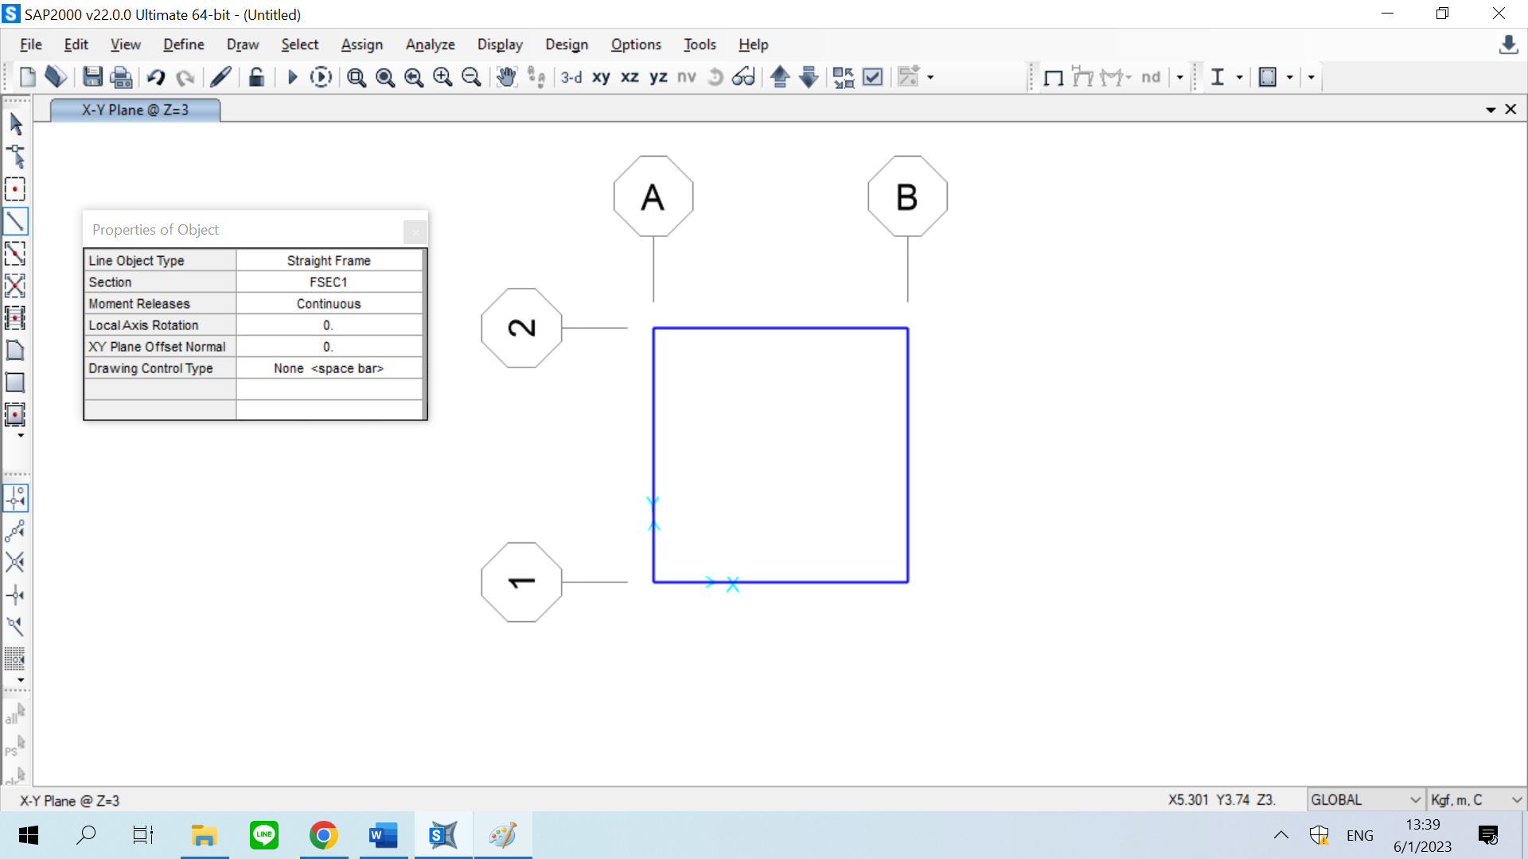Open the GLOBAL coordinate system dropdown
This screenshot has width=1528, height=859.
1366,800
